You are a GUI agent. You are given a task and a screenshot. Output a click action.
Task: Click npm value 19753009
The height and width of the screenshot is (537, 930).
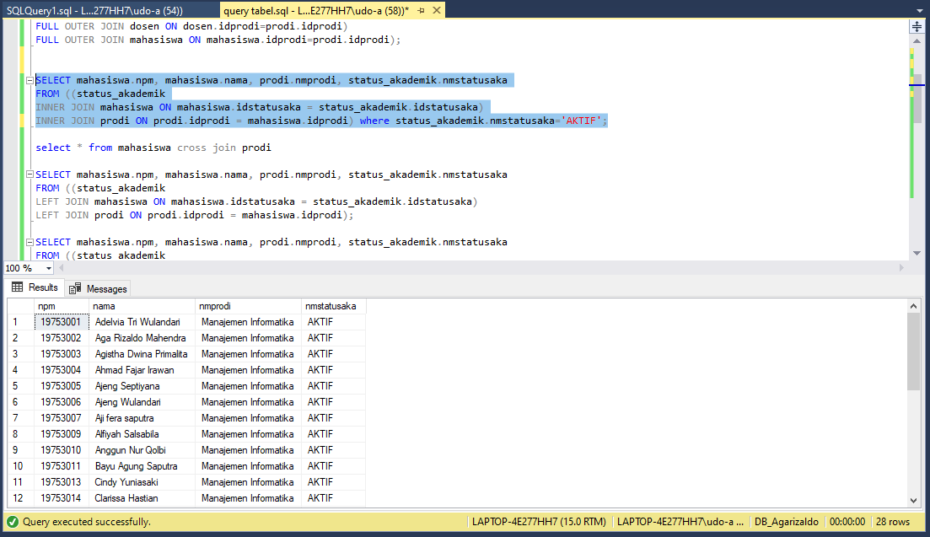61,434
